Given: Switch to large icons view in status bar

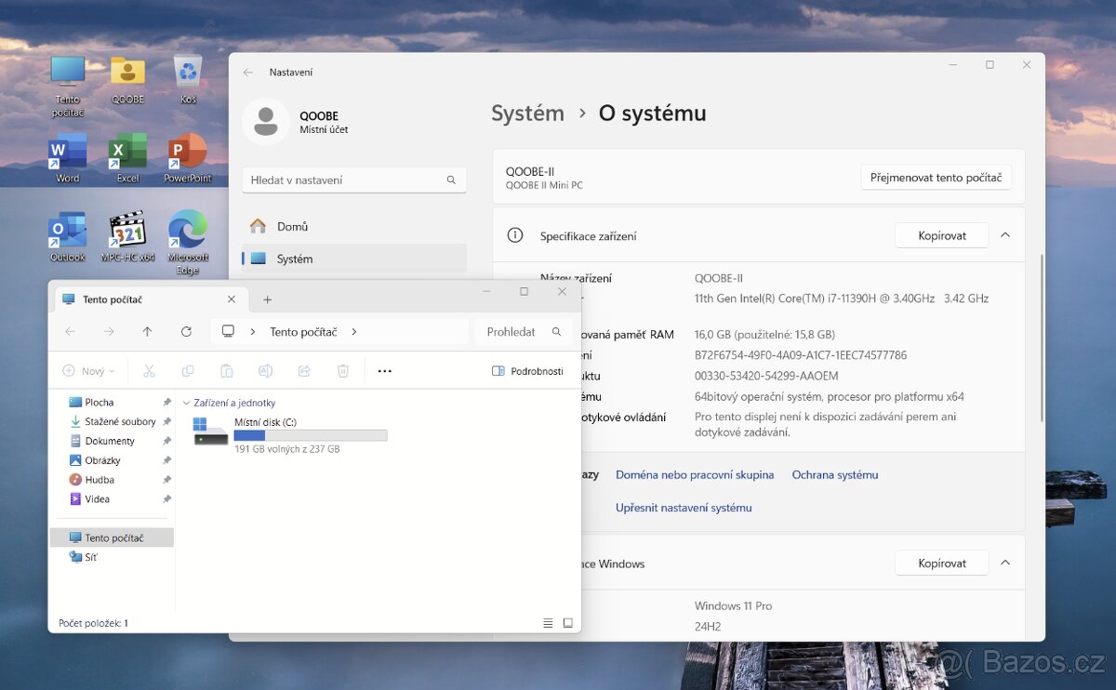Looking at the screenshot, I should click(567, 623).
